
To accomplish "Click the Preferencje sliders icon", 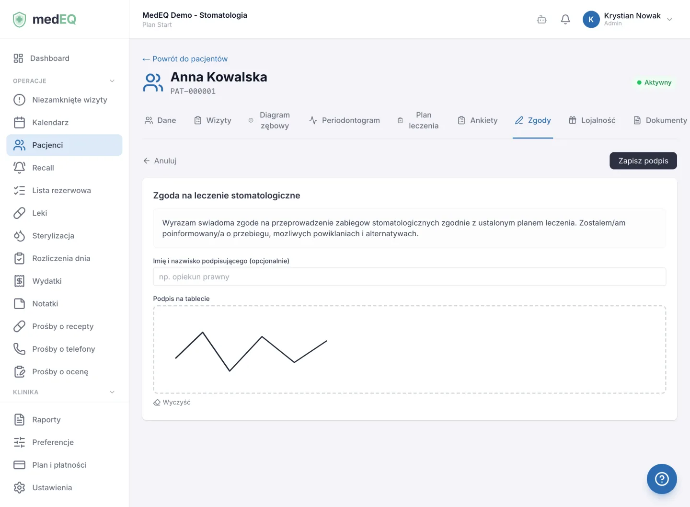I will 19,442.
